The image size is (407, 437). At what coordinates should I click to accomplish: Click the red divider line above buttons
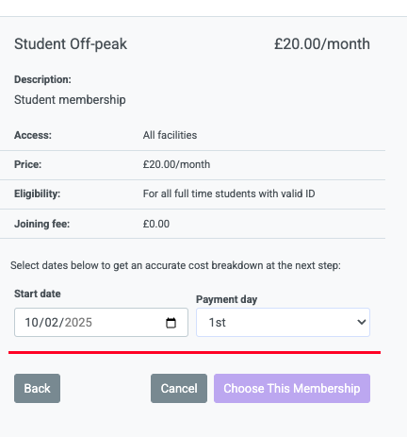coord(194,352)
